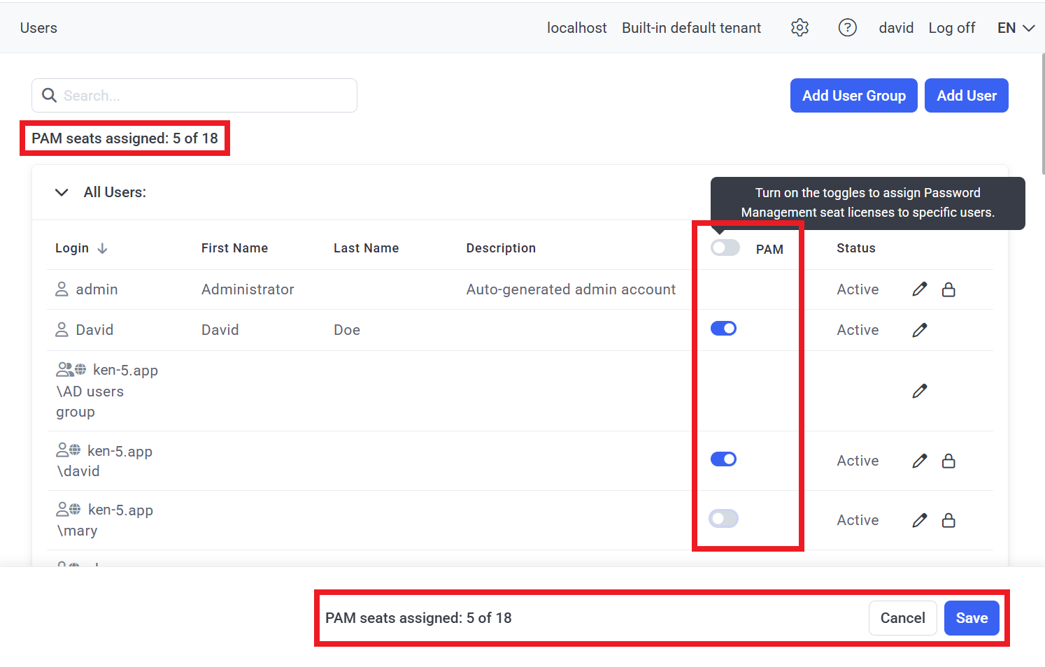Enable PAM seat for ken-5.app\mary
1045x667 pixels.
(723, 519)
